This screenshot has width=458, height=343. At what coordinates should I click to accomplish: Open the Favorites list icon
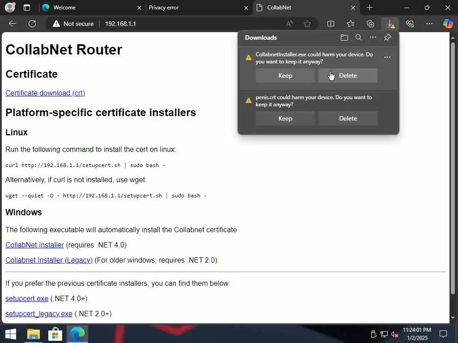(351, 24)
